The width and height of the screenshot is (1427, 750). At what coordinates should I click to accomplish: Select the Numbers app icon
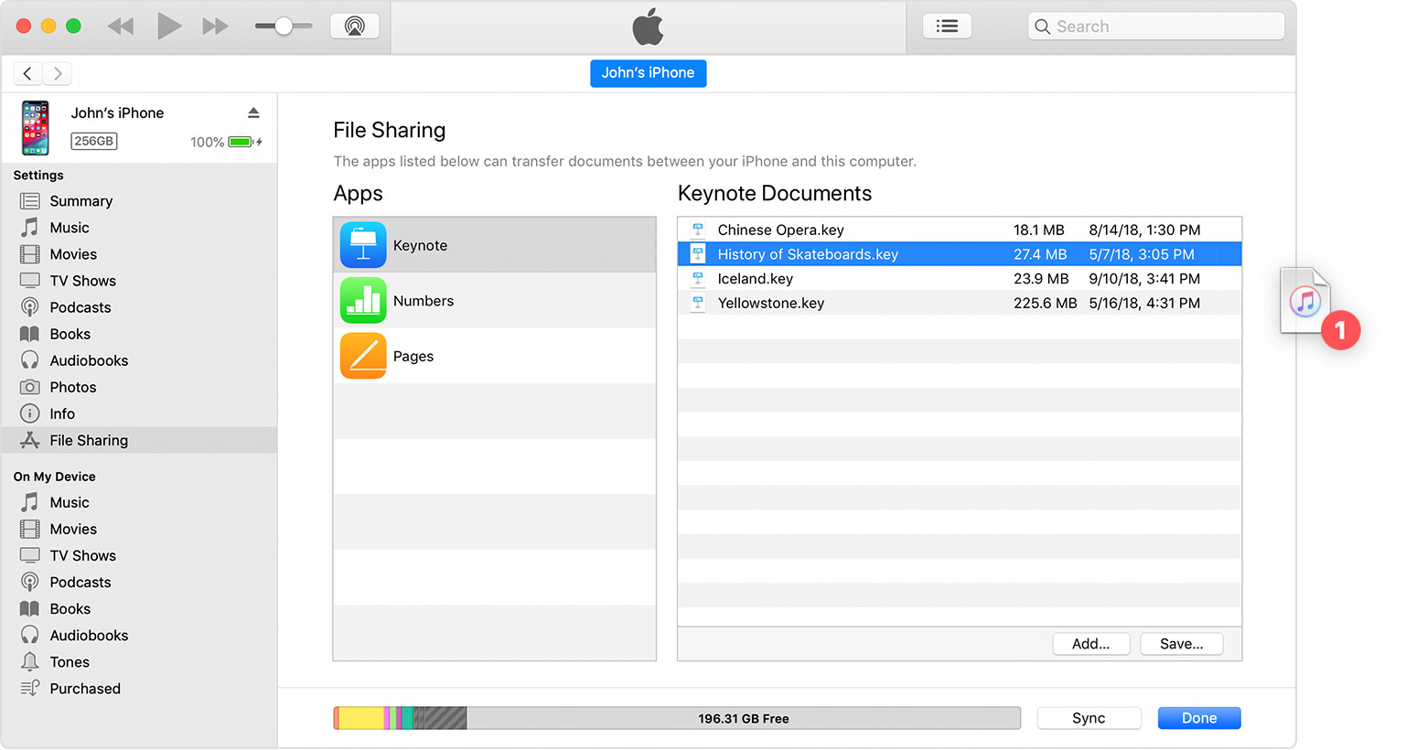tap(363, 301)
